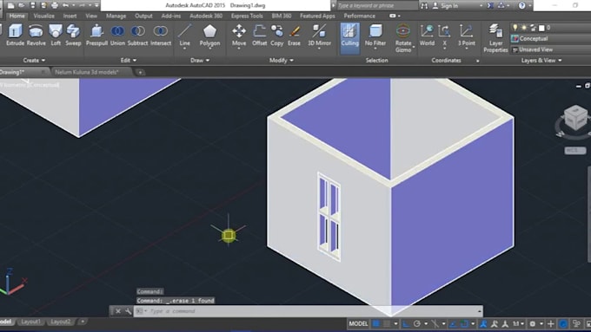Use the Intersect tool

click(161, 35)
